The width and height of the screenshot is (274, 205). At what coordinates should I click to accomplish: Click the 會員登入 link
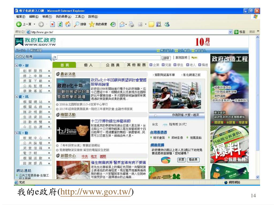pyautogui.click(x=200, y=50)
